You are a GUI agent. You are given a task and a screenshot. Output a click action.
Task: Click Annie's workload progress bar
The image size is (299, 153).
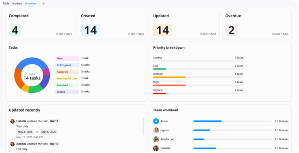point(232,121)
